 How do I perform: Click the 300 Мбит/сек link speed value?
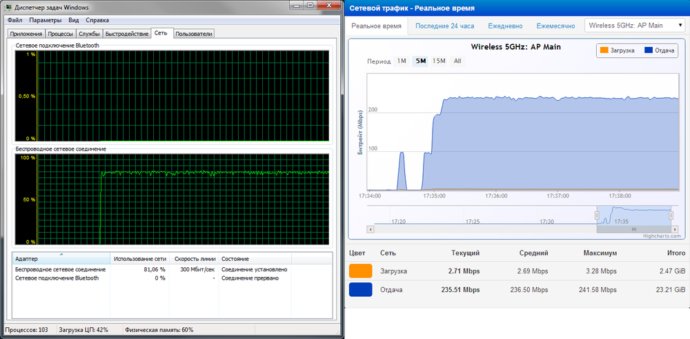(197, 269)
